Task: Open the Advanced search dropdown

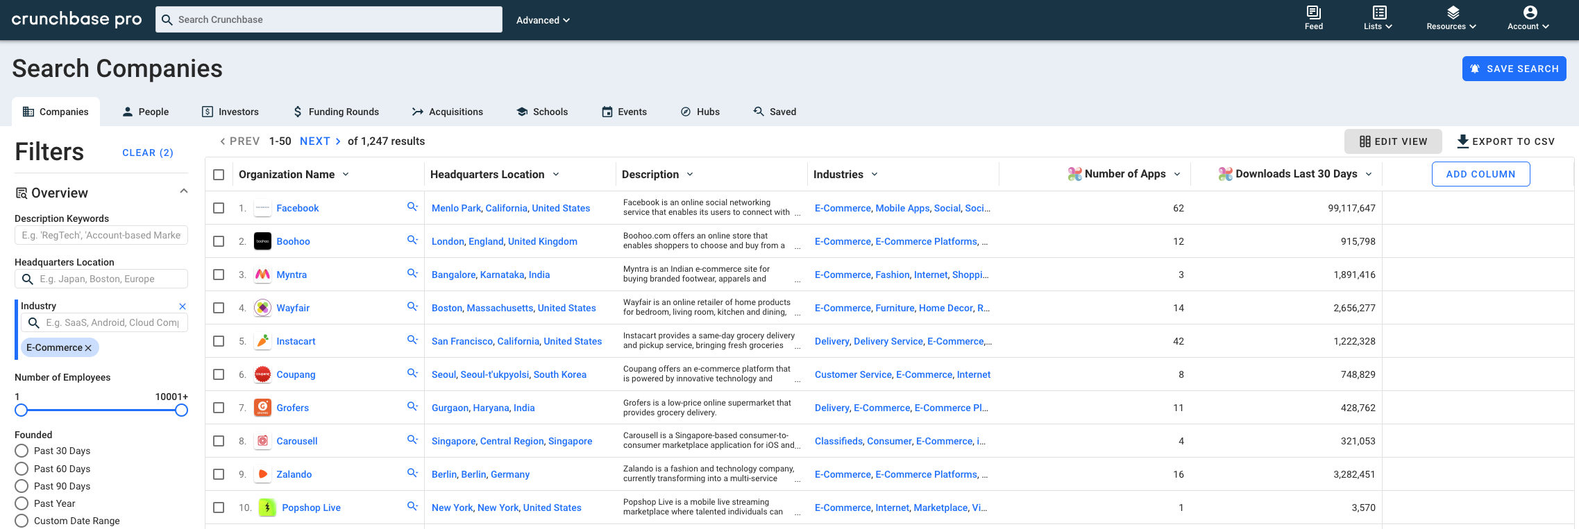Action: [x=543, y=20]
